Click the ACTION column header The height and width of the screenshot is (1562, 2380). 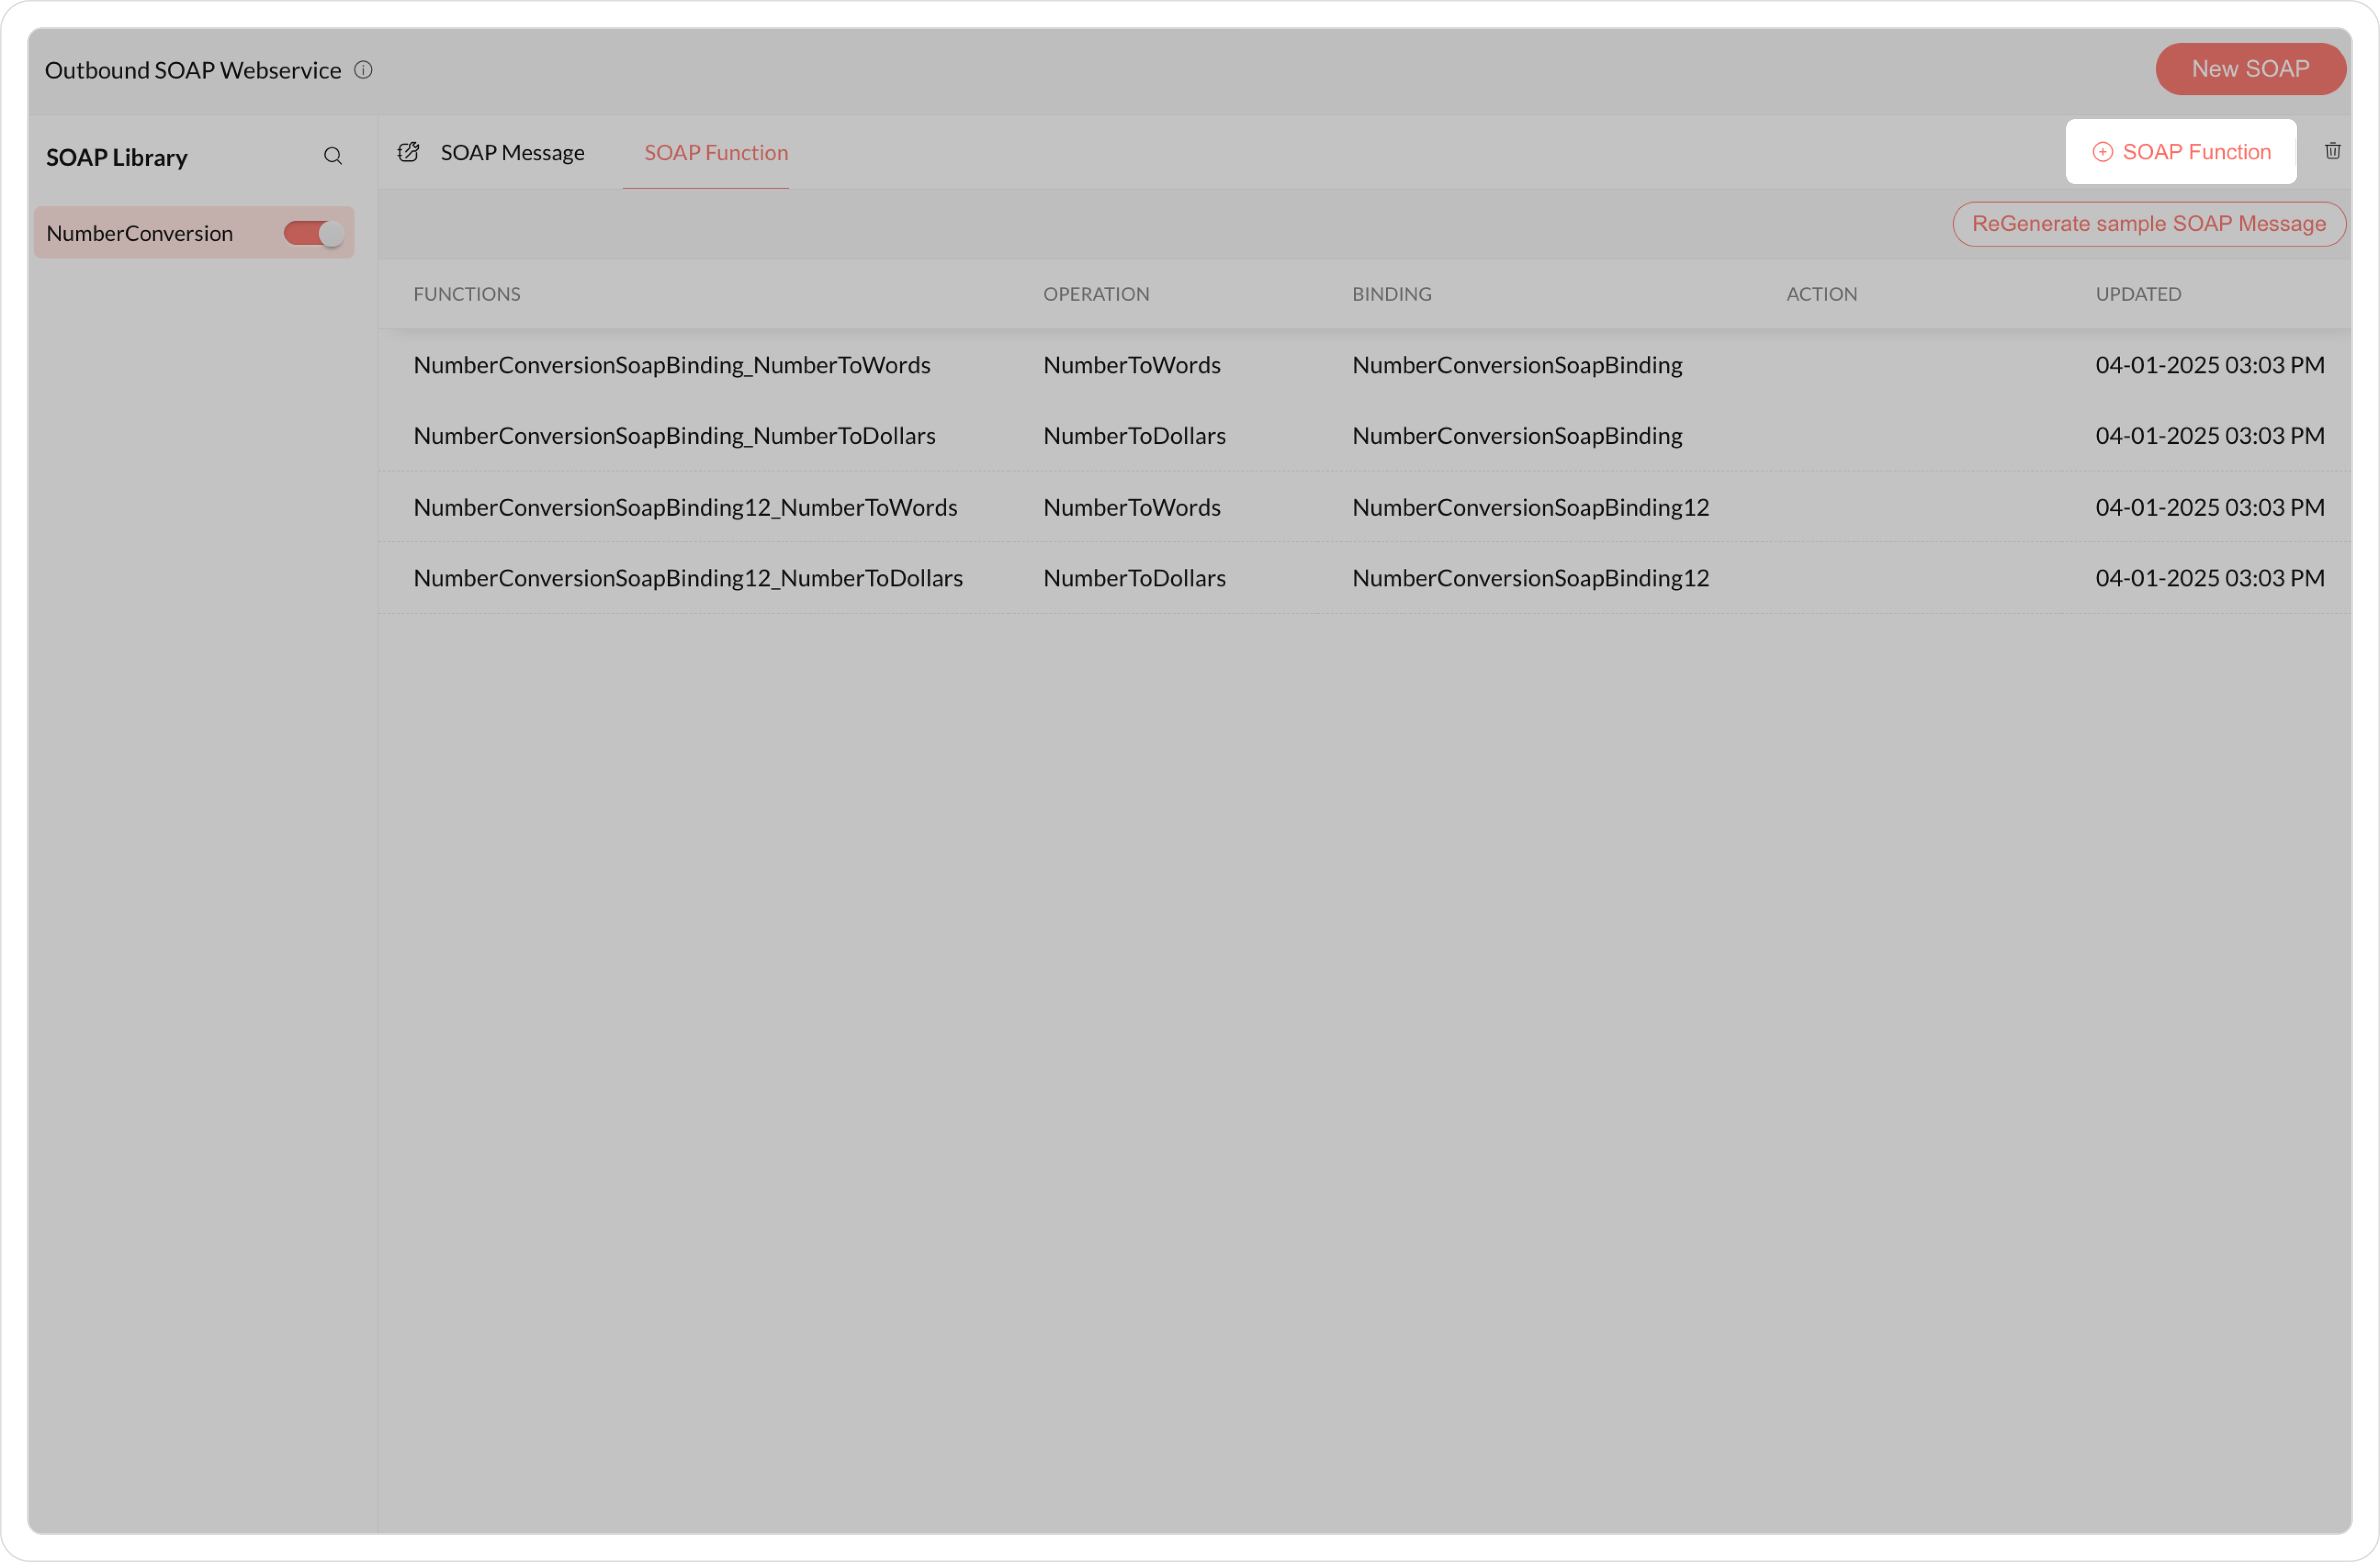pos(1821,294)
